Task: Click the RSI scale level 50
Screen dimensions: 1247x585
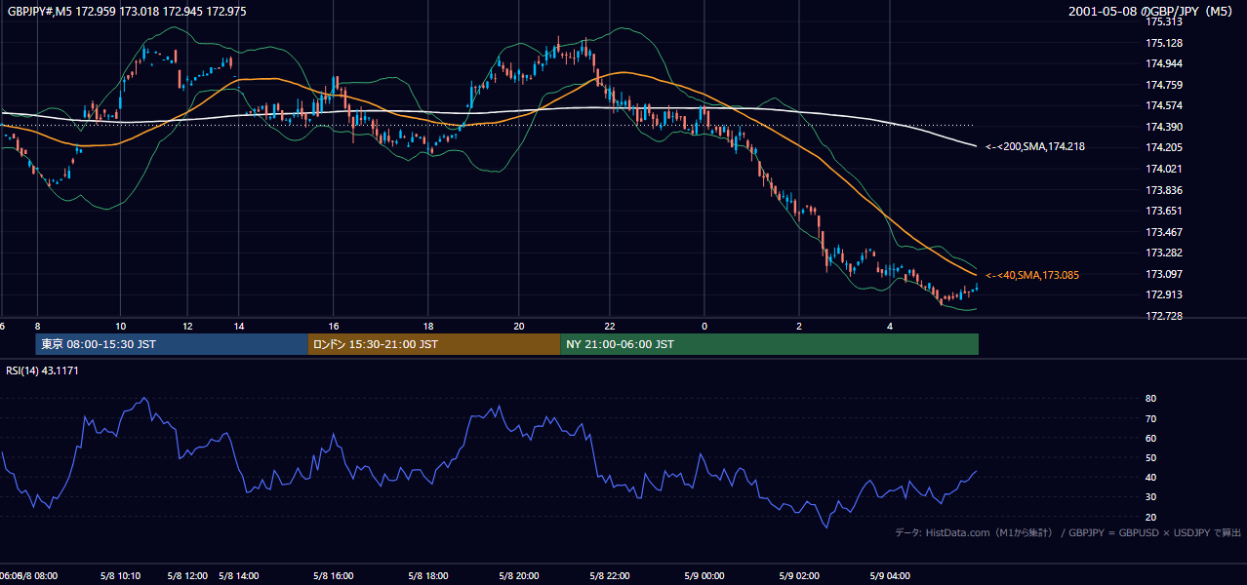Action: 1151,457
